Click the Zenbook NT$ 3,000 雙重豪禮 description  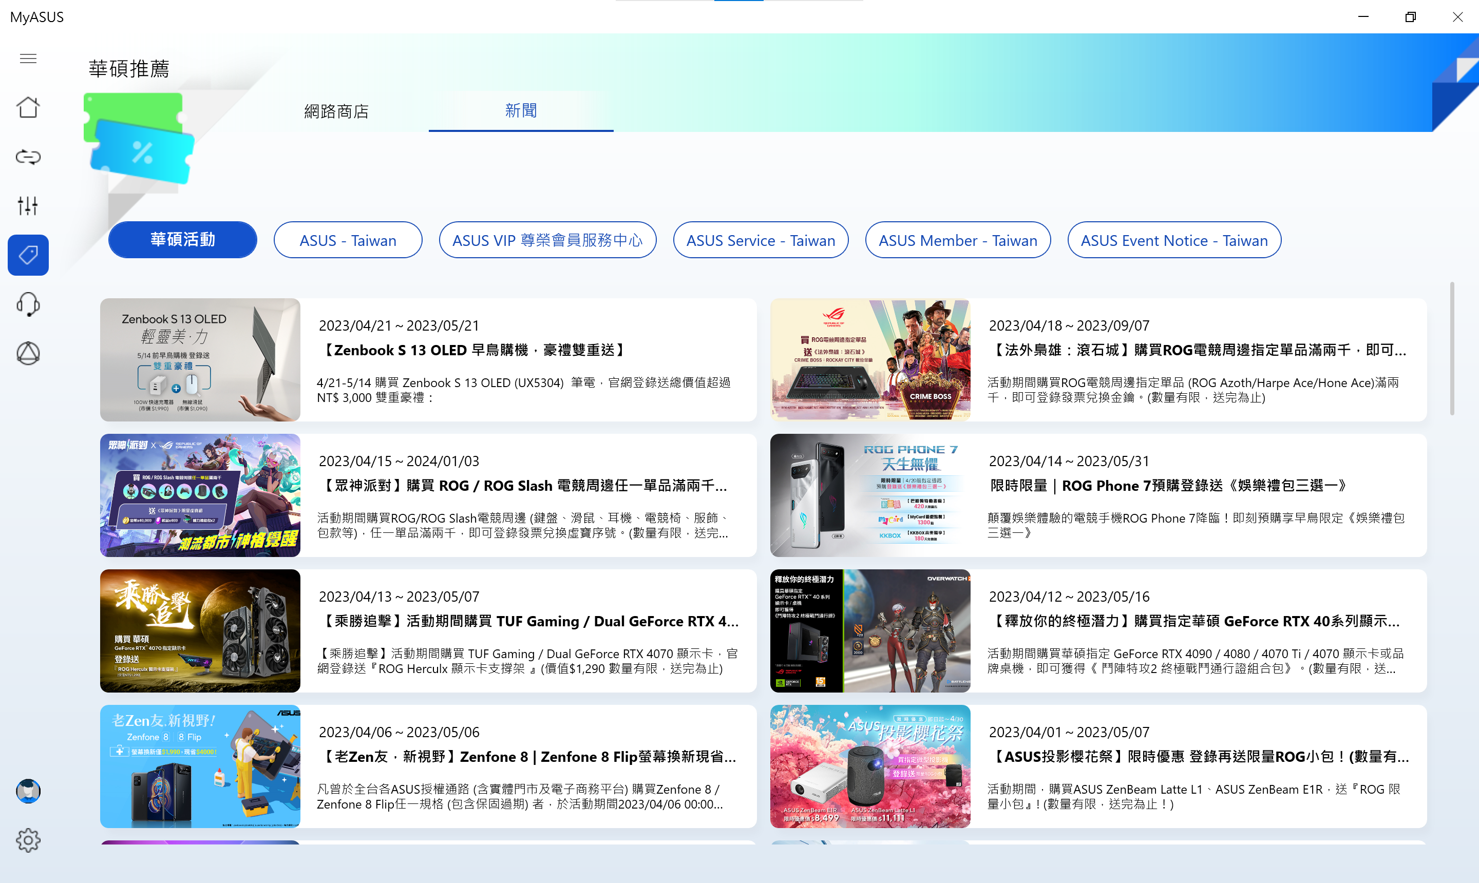point(524,390)
